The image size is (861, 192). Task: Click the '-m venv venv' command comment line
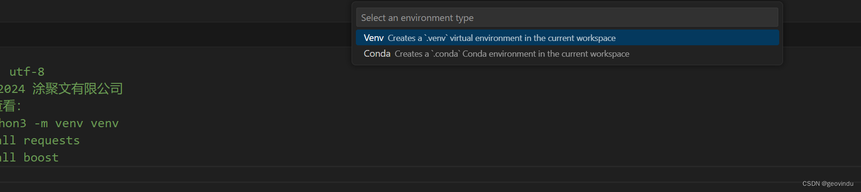point(59,123)
